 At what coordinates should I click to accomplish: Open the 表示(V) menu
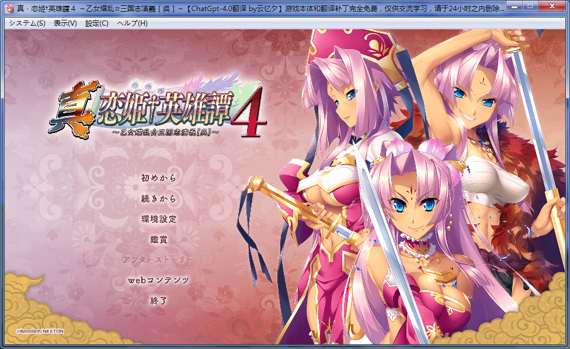[x=65, y=23]
